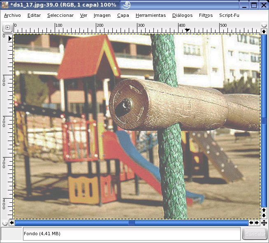269x243 pixels.
Task: Click the title bar center swirl icon
Action: point(126,5)
